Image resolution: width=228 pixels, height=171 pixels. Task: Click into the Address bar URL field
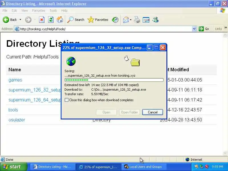click(105, 29)
